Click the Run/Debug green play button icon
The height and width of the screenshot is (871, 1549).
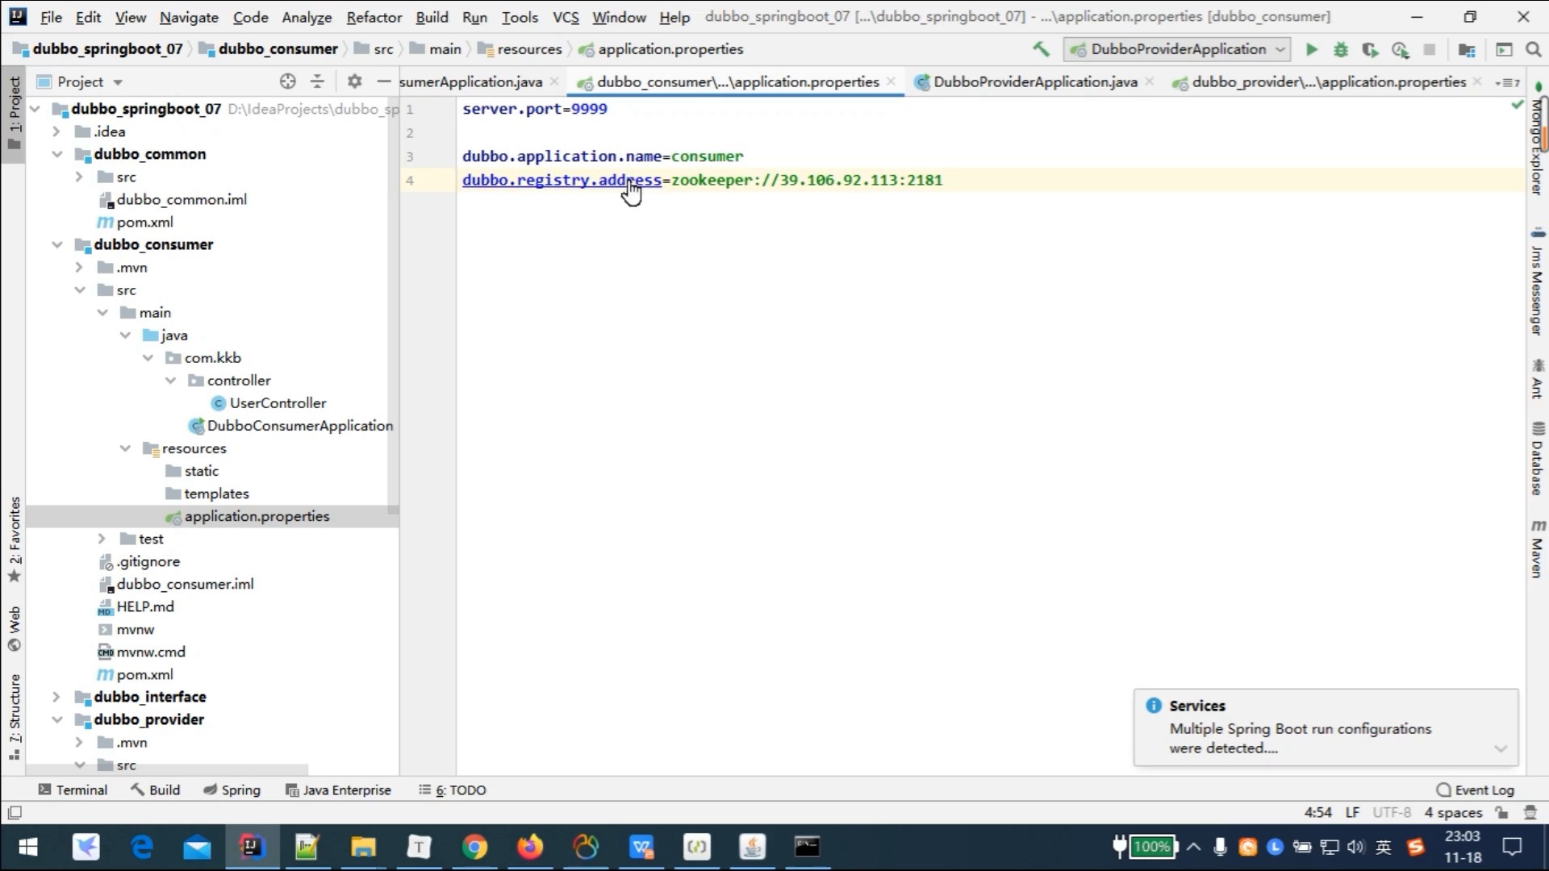click(x=1311, y=49)
